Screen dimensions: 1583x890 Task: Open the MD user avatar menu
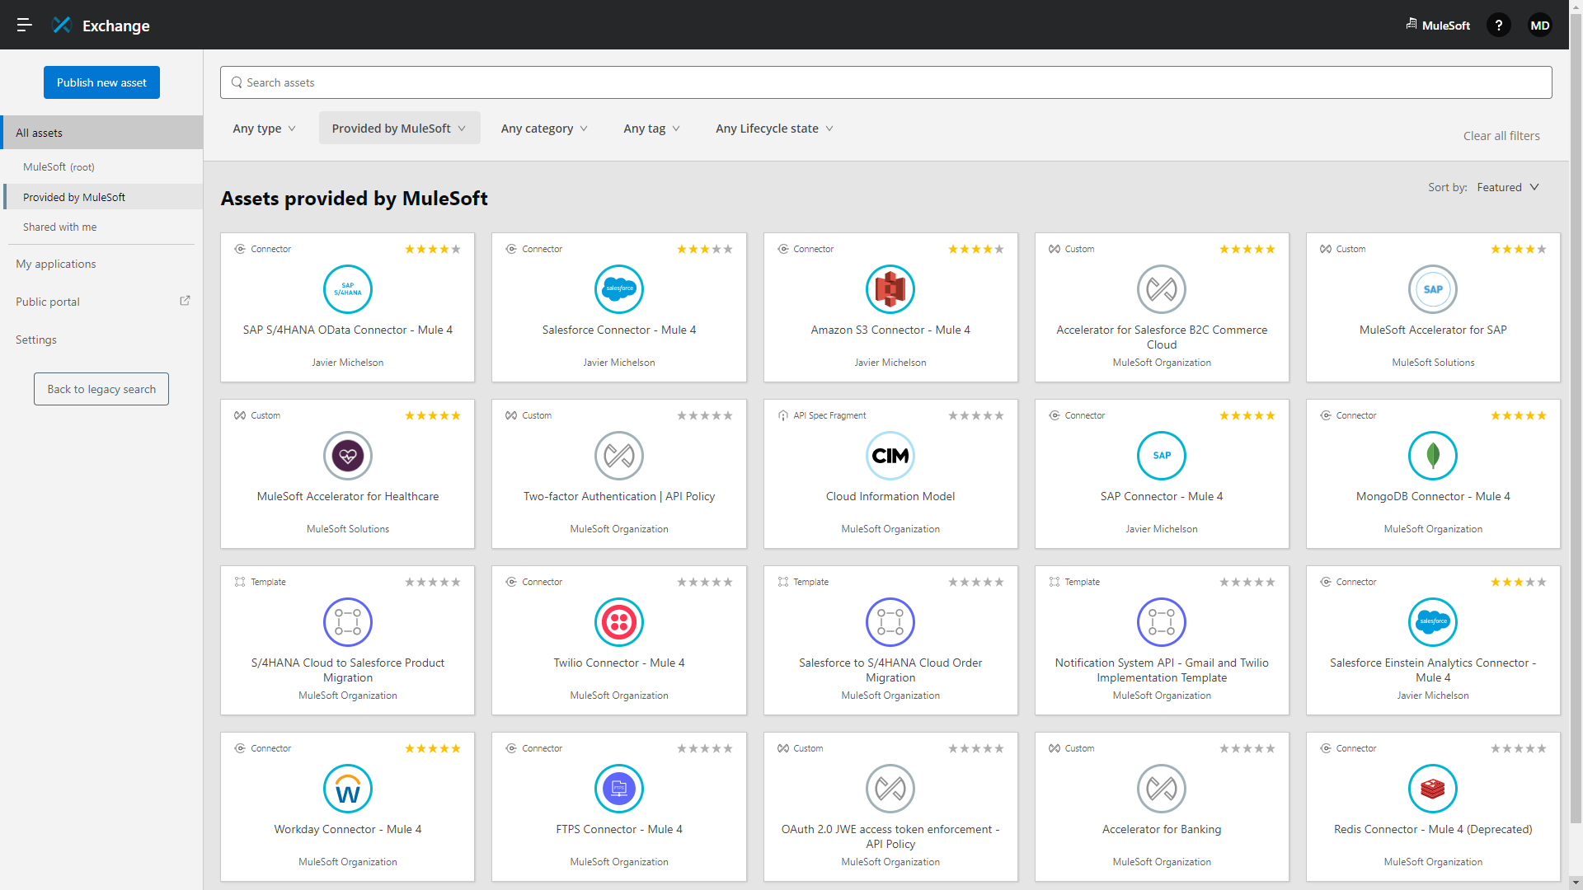(x=1539, y=25)
